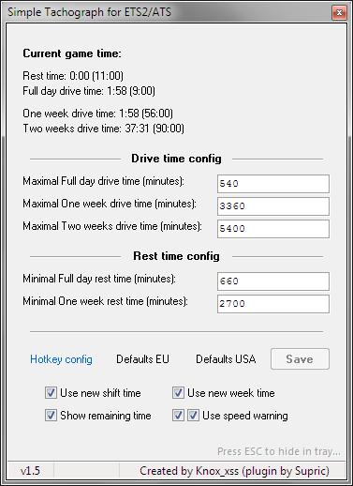Uncheck Show remaining time option
This screenshot has width=353, height=486.
coord(51,416)
